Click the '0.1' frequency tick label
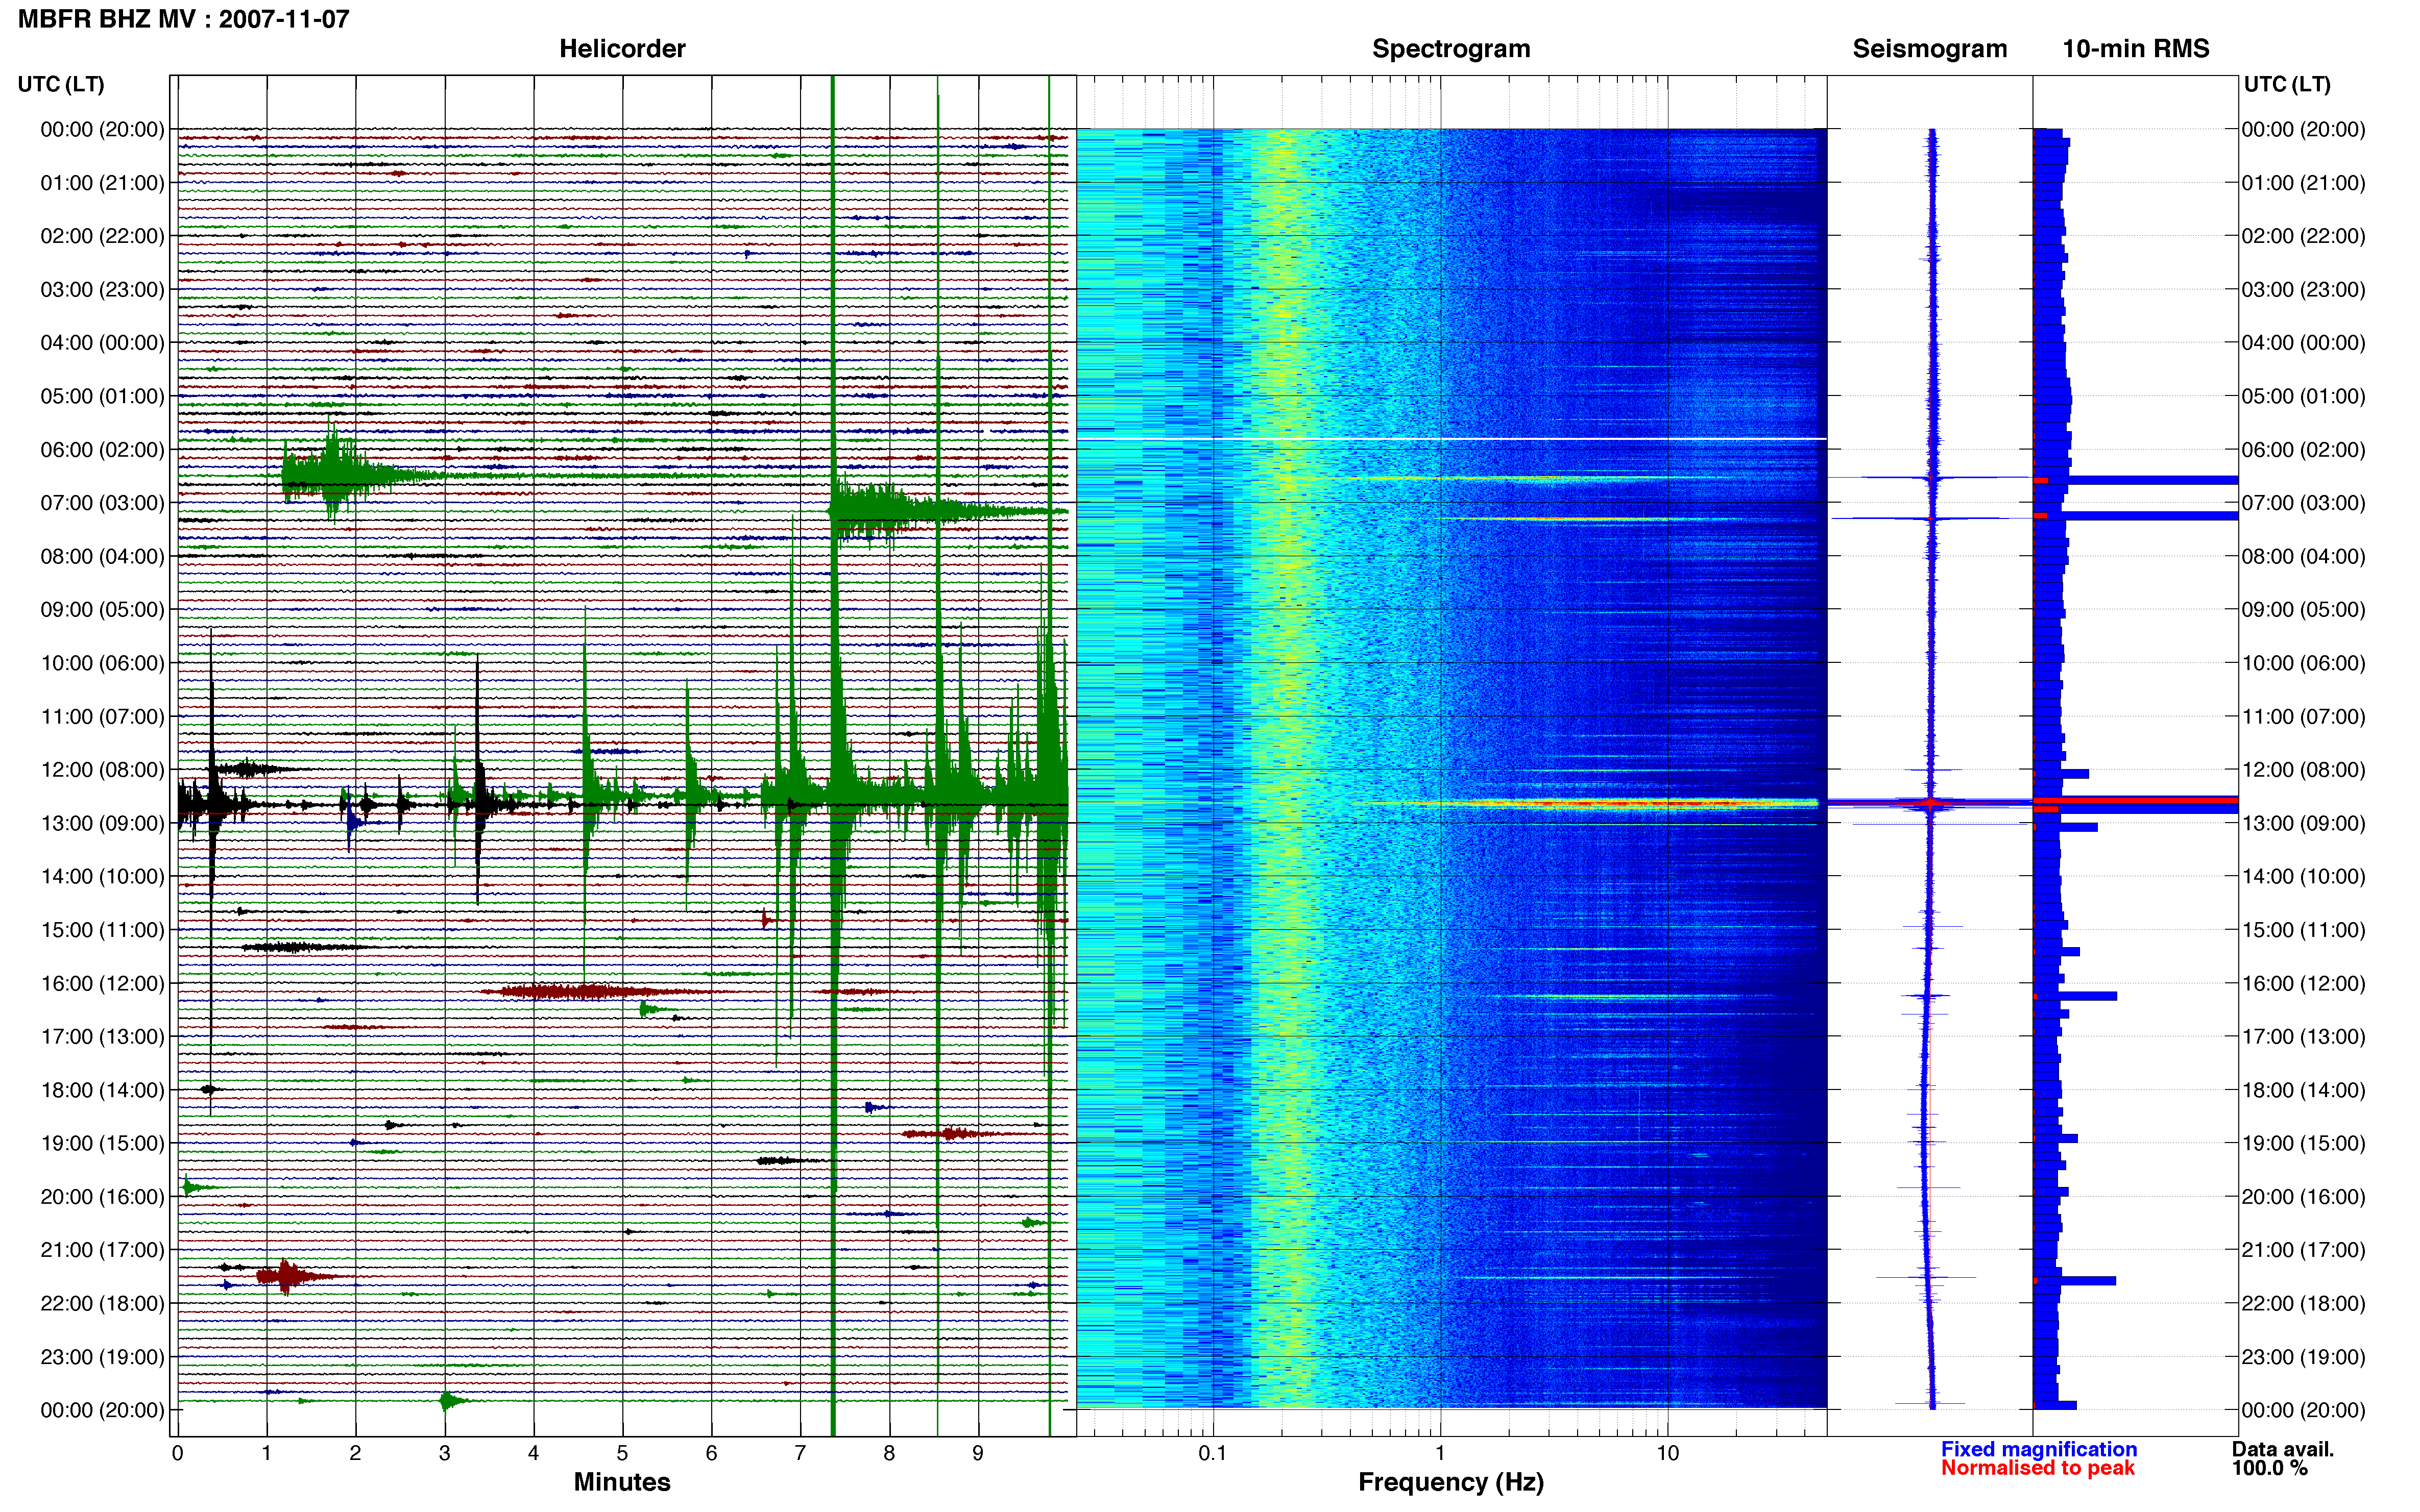 (x=1213, y=1453)
